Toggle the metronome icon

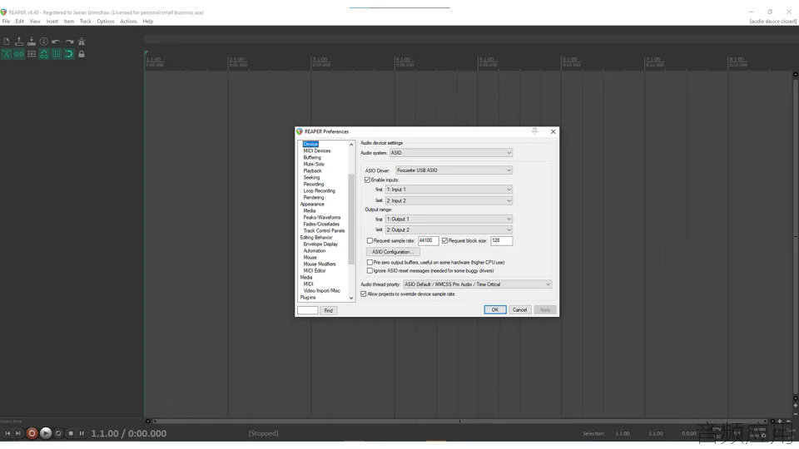(81, 42)
